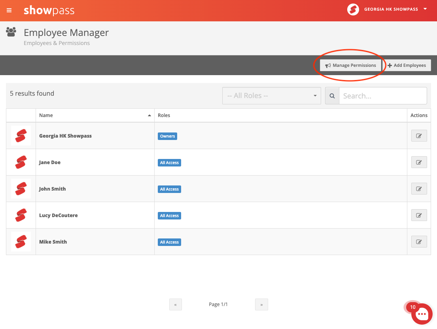Click the Employee Manager group icon
The width and height of the screenshot is (437, 329).
click(11, 32)
